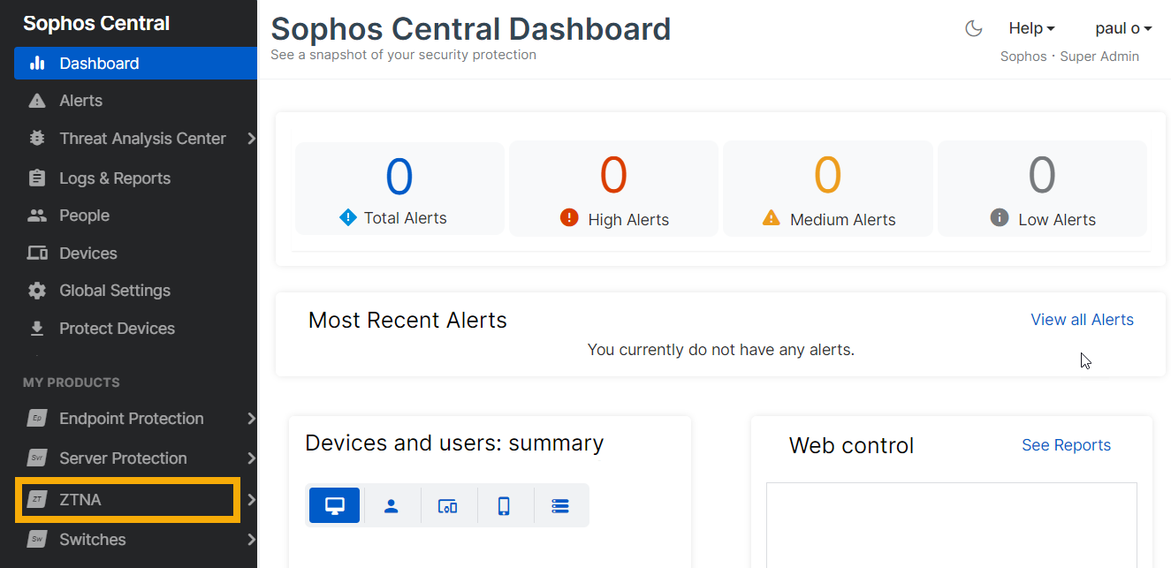The height and width of the screenshot is (568, 1171).
Task: Click the red High Alerts icon
Action: [x=569, y=218]
